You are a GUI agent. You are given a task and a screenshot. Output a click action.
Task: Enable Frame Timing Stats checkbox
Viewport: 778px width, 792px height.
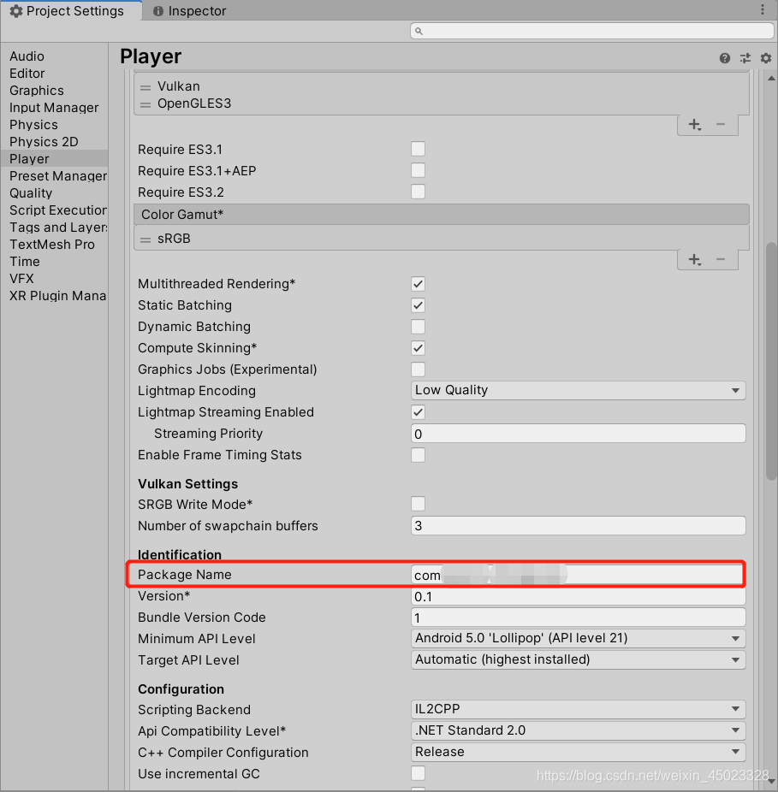click(x=418, y=455)
